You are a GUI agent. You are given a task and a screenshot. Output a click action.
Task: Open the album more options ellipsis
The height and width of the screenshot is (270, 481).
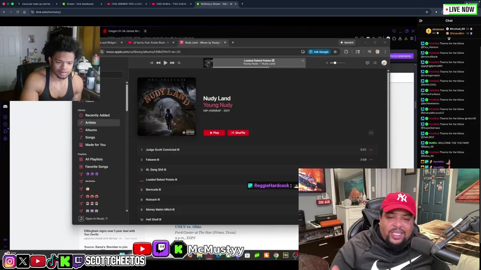pos(371,132)
